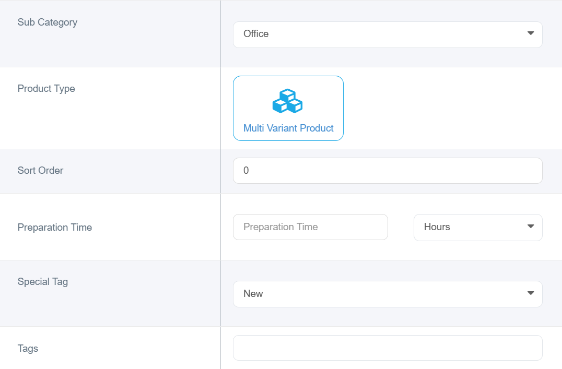The height and width of the screenshot is (369, 562).
Task: Focus the Sort Order input field
Action: 388,171
